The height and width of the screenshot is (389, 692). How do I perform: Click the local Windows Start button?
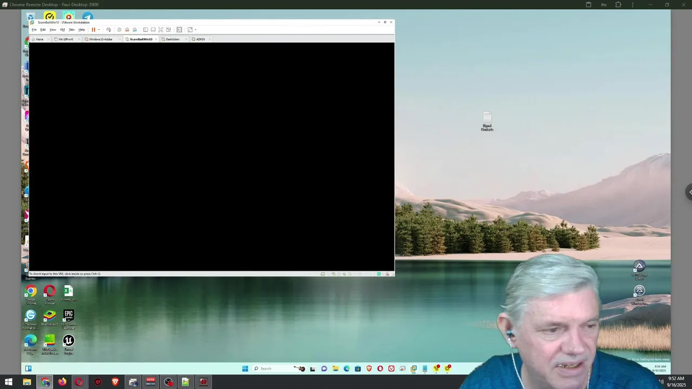tap(9, 382)
